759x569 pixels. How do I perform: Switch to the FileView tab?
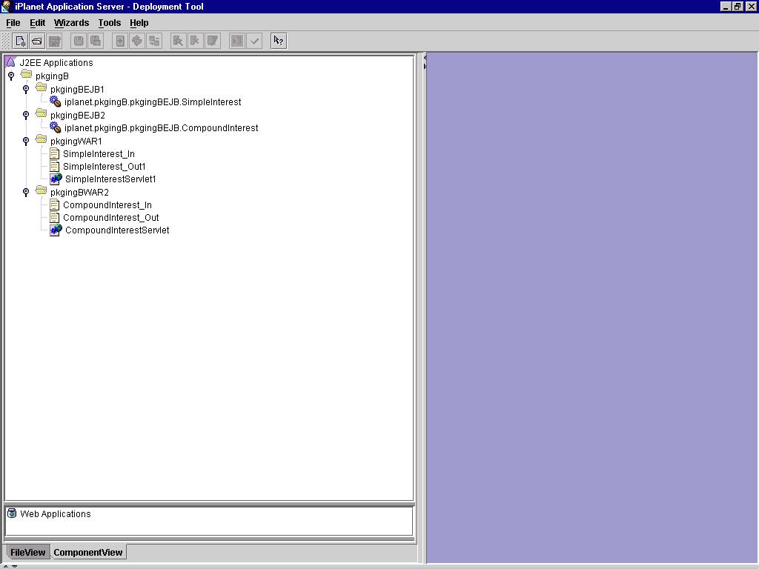pos(27,552)
